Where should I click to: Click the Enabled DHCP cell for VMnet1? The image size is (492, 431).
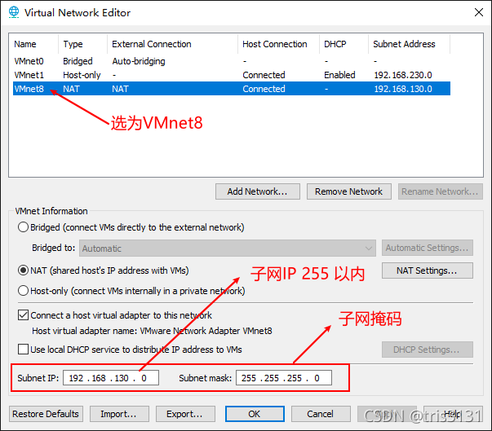(339, 75)
